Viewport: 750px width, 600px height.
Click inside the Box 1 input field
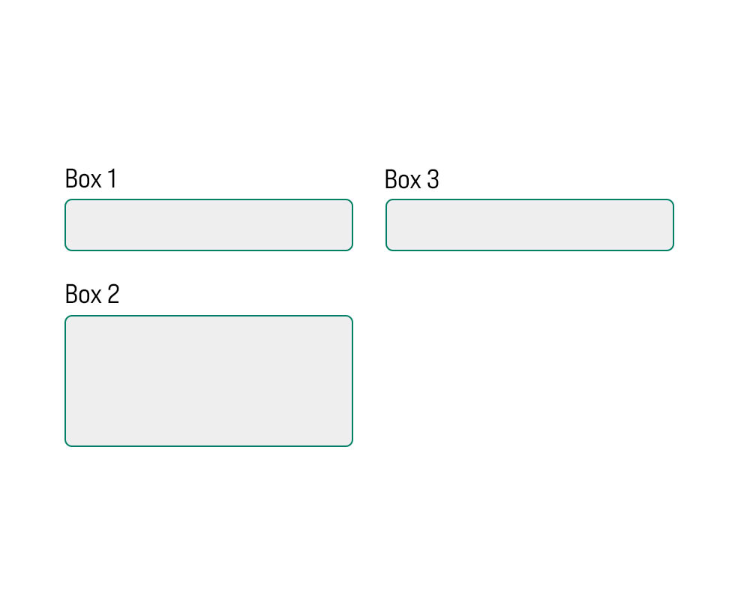click(x=208, y=225)
